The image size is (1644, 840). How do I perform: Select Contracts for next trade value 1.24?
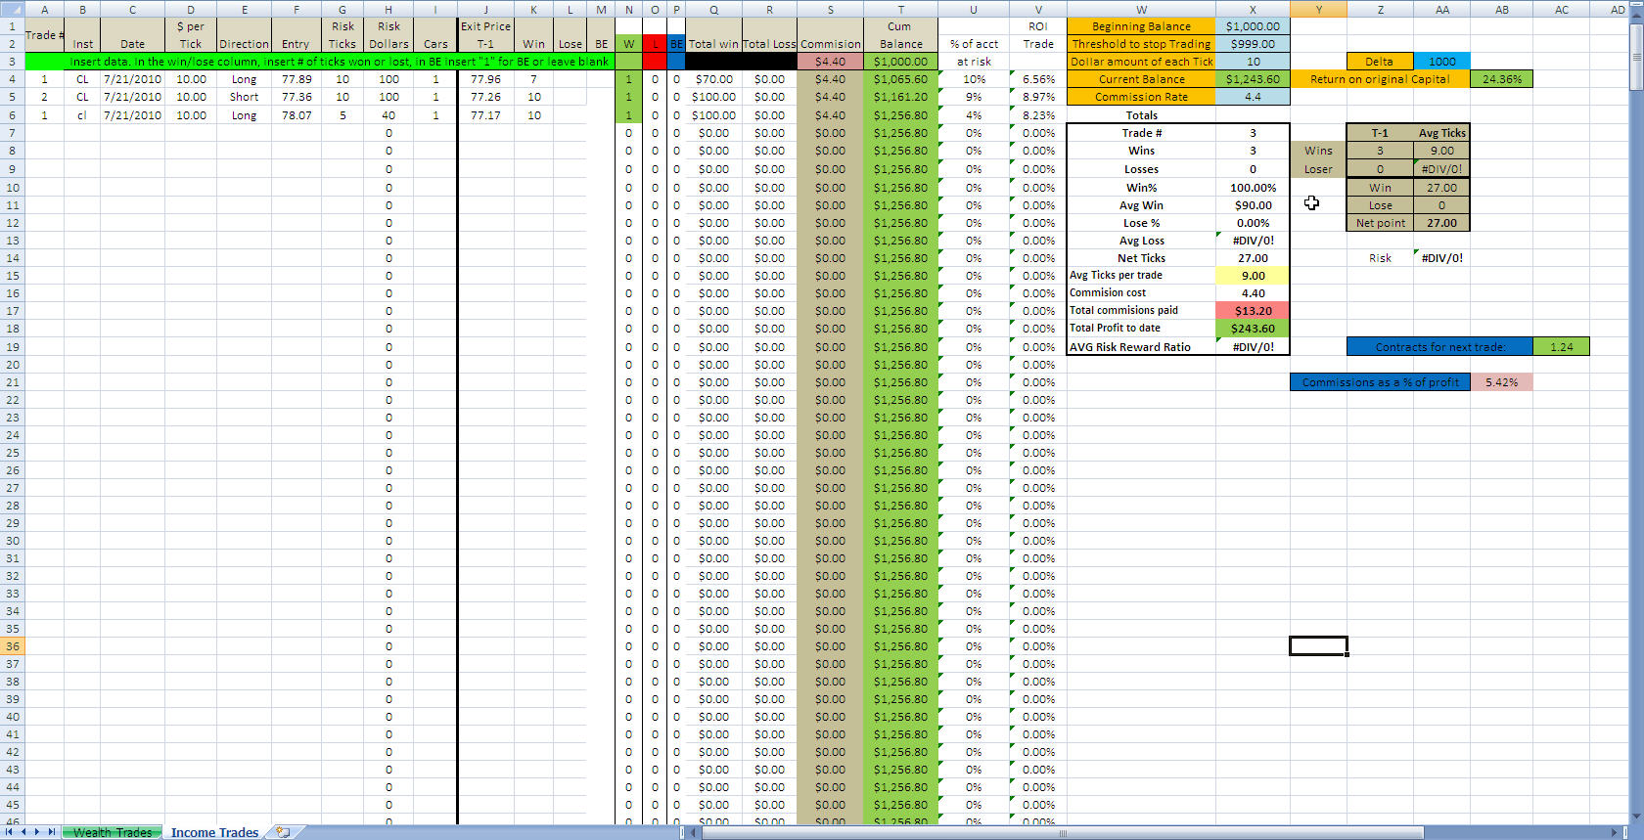click(x=1561, y=347)
